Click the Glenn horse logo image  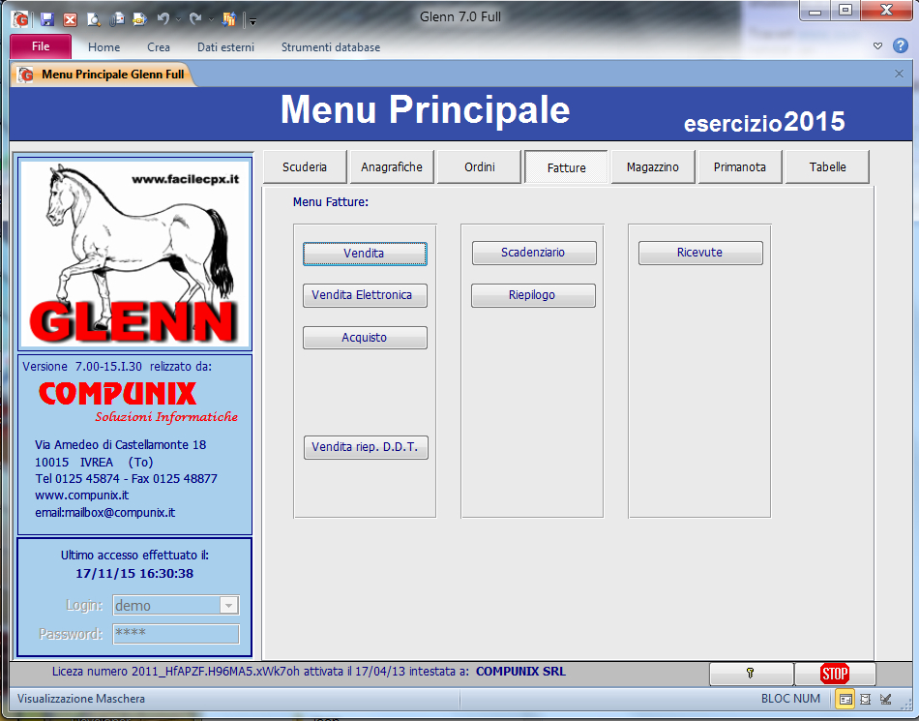(134, 254)
